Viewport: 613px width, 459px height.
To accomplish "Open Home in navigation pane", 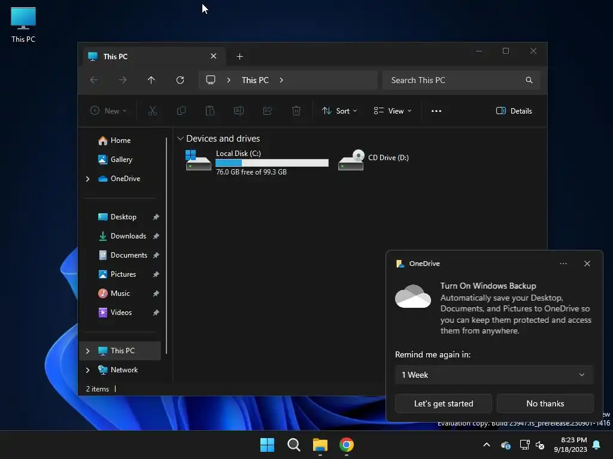I will tap(120, 140).
